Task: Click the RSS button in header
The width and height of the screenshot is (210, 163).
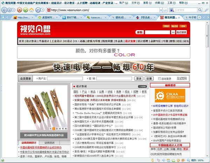Action: coord(166,26)
